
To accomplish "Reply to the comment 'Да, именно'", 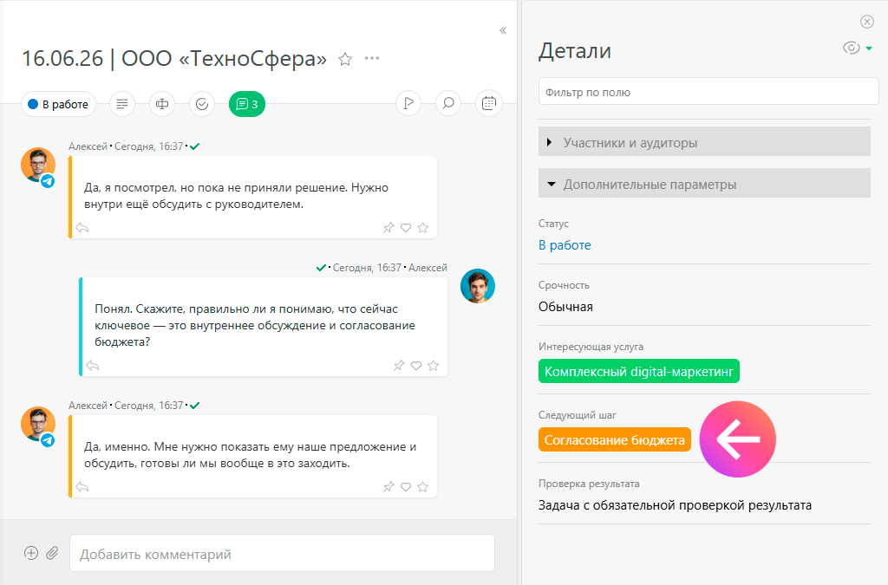I will [x=82, y=487].
